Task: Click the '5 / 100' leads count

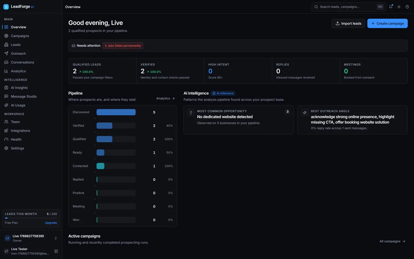Action: pyautogui.click(x=52, y=214)
